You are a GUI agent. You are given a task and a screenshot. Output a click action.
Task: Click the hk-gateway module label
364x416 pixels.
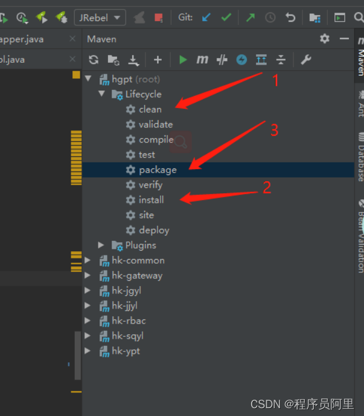point(137,276)
